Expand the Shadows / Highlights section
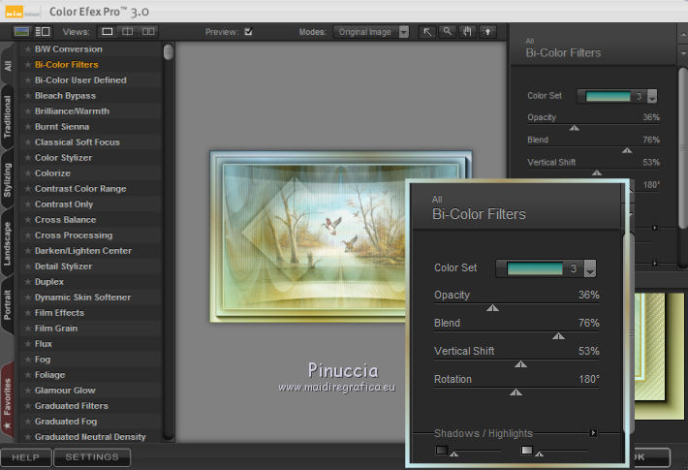The height and width of the screenshot is (470, 688). click(593, 433)
